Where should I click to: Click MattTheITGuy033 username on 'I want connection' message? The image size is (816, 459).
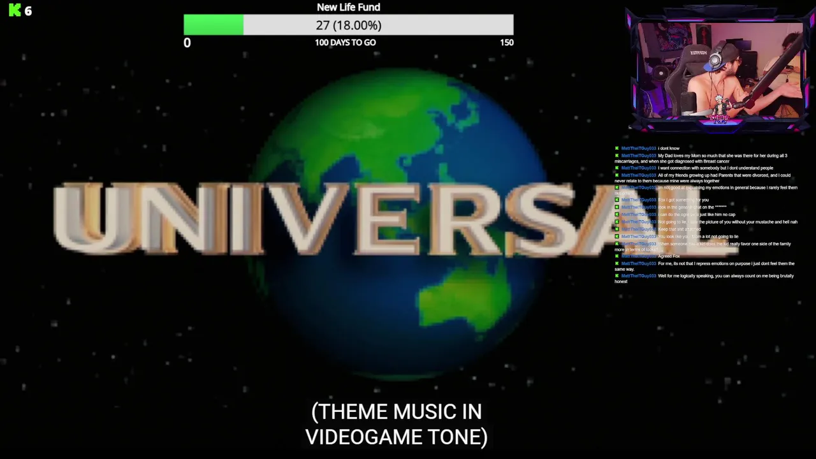point(639,168)
